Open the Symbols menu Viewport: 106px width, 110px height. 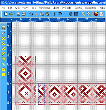pos(66,8)
